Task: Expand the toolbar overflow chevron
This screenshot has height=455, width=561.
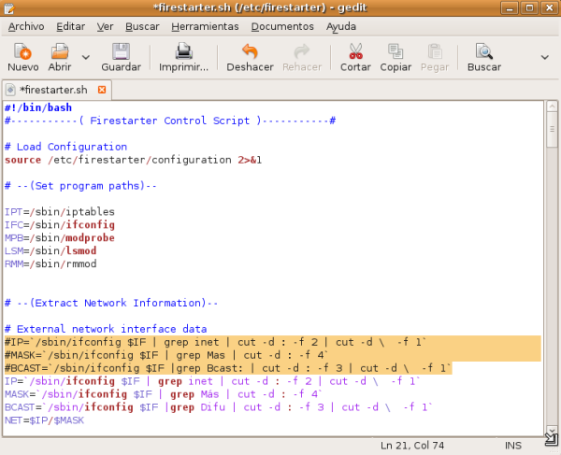Action: click(545, 57)
